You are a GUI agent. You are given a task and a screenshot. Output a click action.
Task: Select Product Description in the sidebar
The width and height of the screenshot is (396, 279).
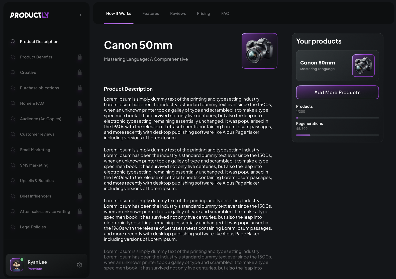(x=39, y=42)
